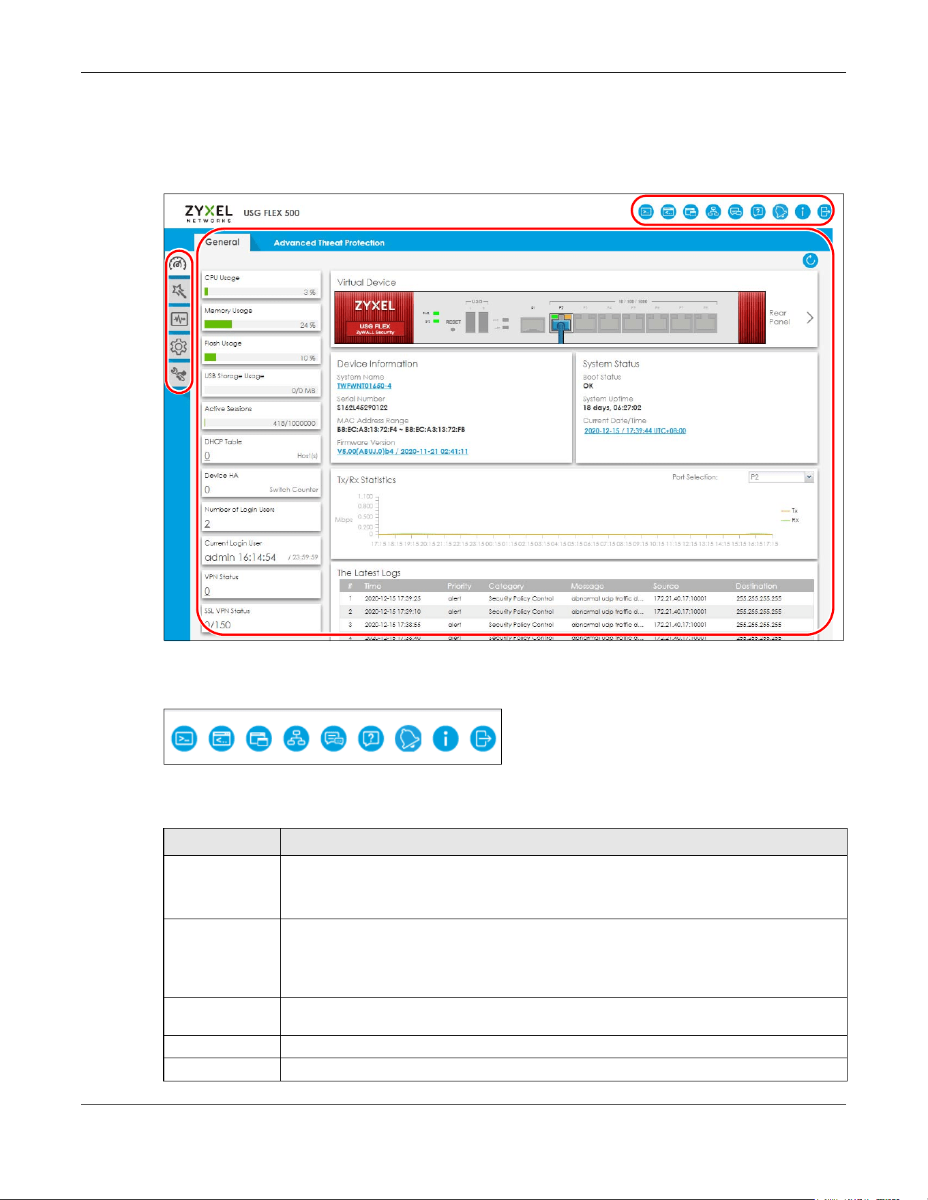The height and width of the screenshot is (1200, 928).
Task: Click Object Reference icon in dashboard header
Action: (x=691, y=211)
